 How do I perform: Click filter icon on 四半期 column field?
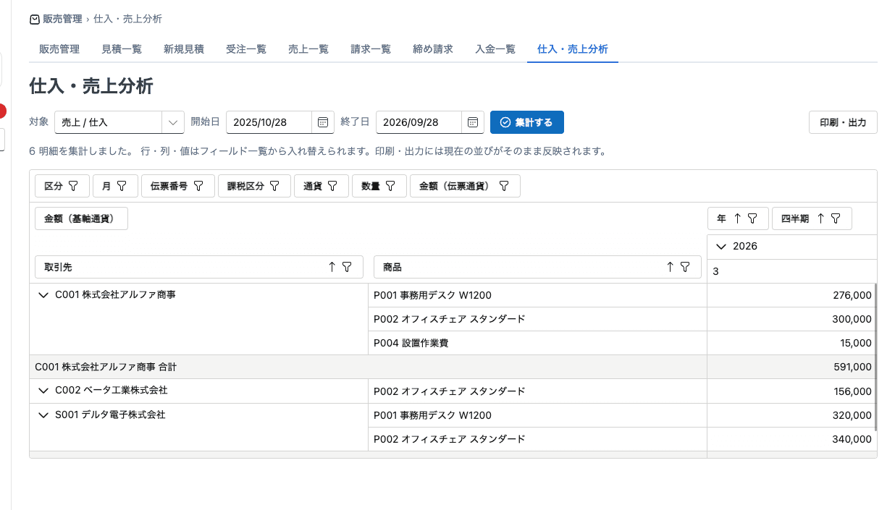point(836,218)
